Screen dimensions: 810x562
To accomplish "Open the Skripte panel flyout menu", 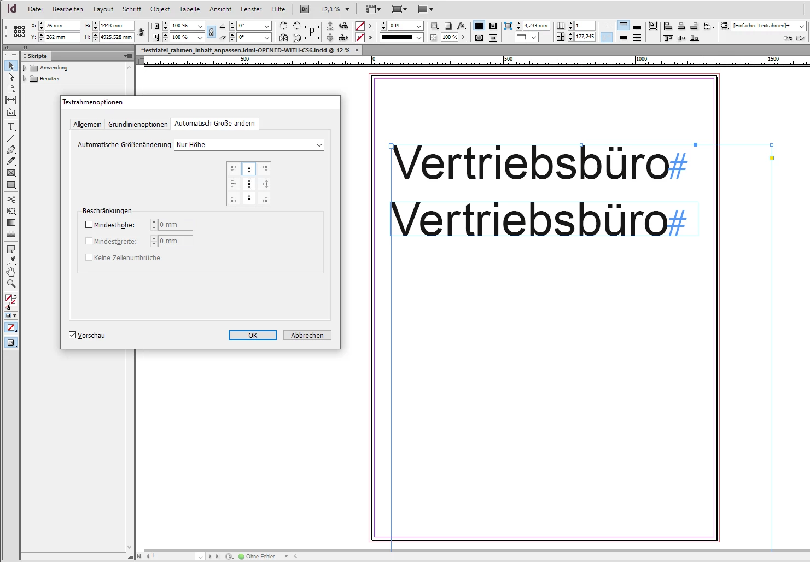I will coord(128,56).
